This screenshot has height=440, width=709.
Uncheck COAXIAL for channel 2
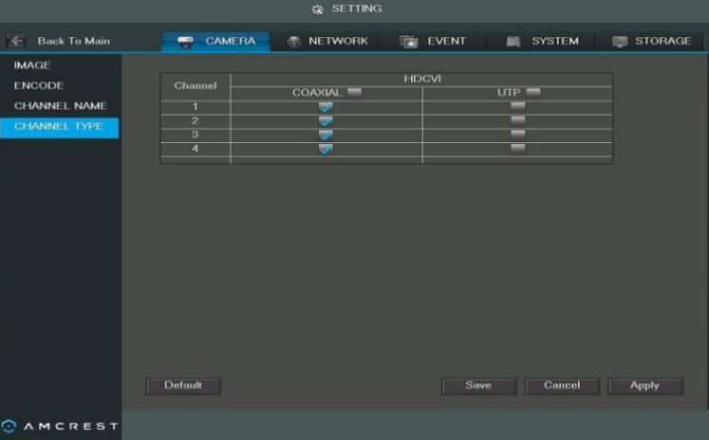[326, 121]
